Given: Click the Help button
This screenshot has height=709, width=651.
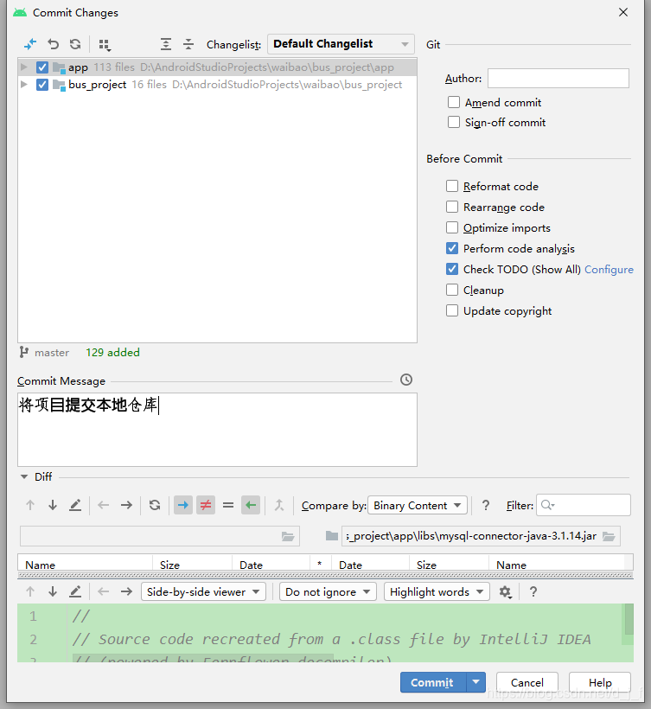Looking at the screenshot, I should [600, 682].
